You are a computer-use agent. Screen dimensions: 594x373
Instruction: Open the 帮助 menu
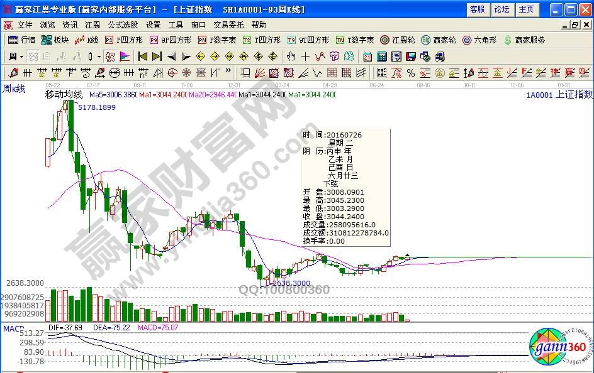259,25
